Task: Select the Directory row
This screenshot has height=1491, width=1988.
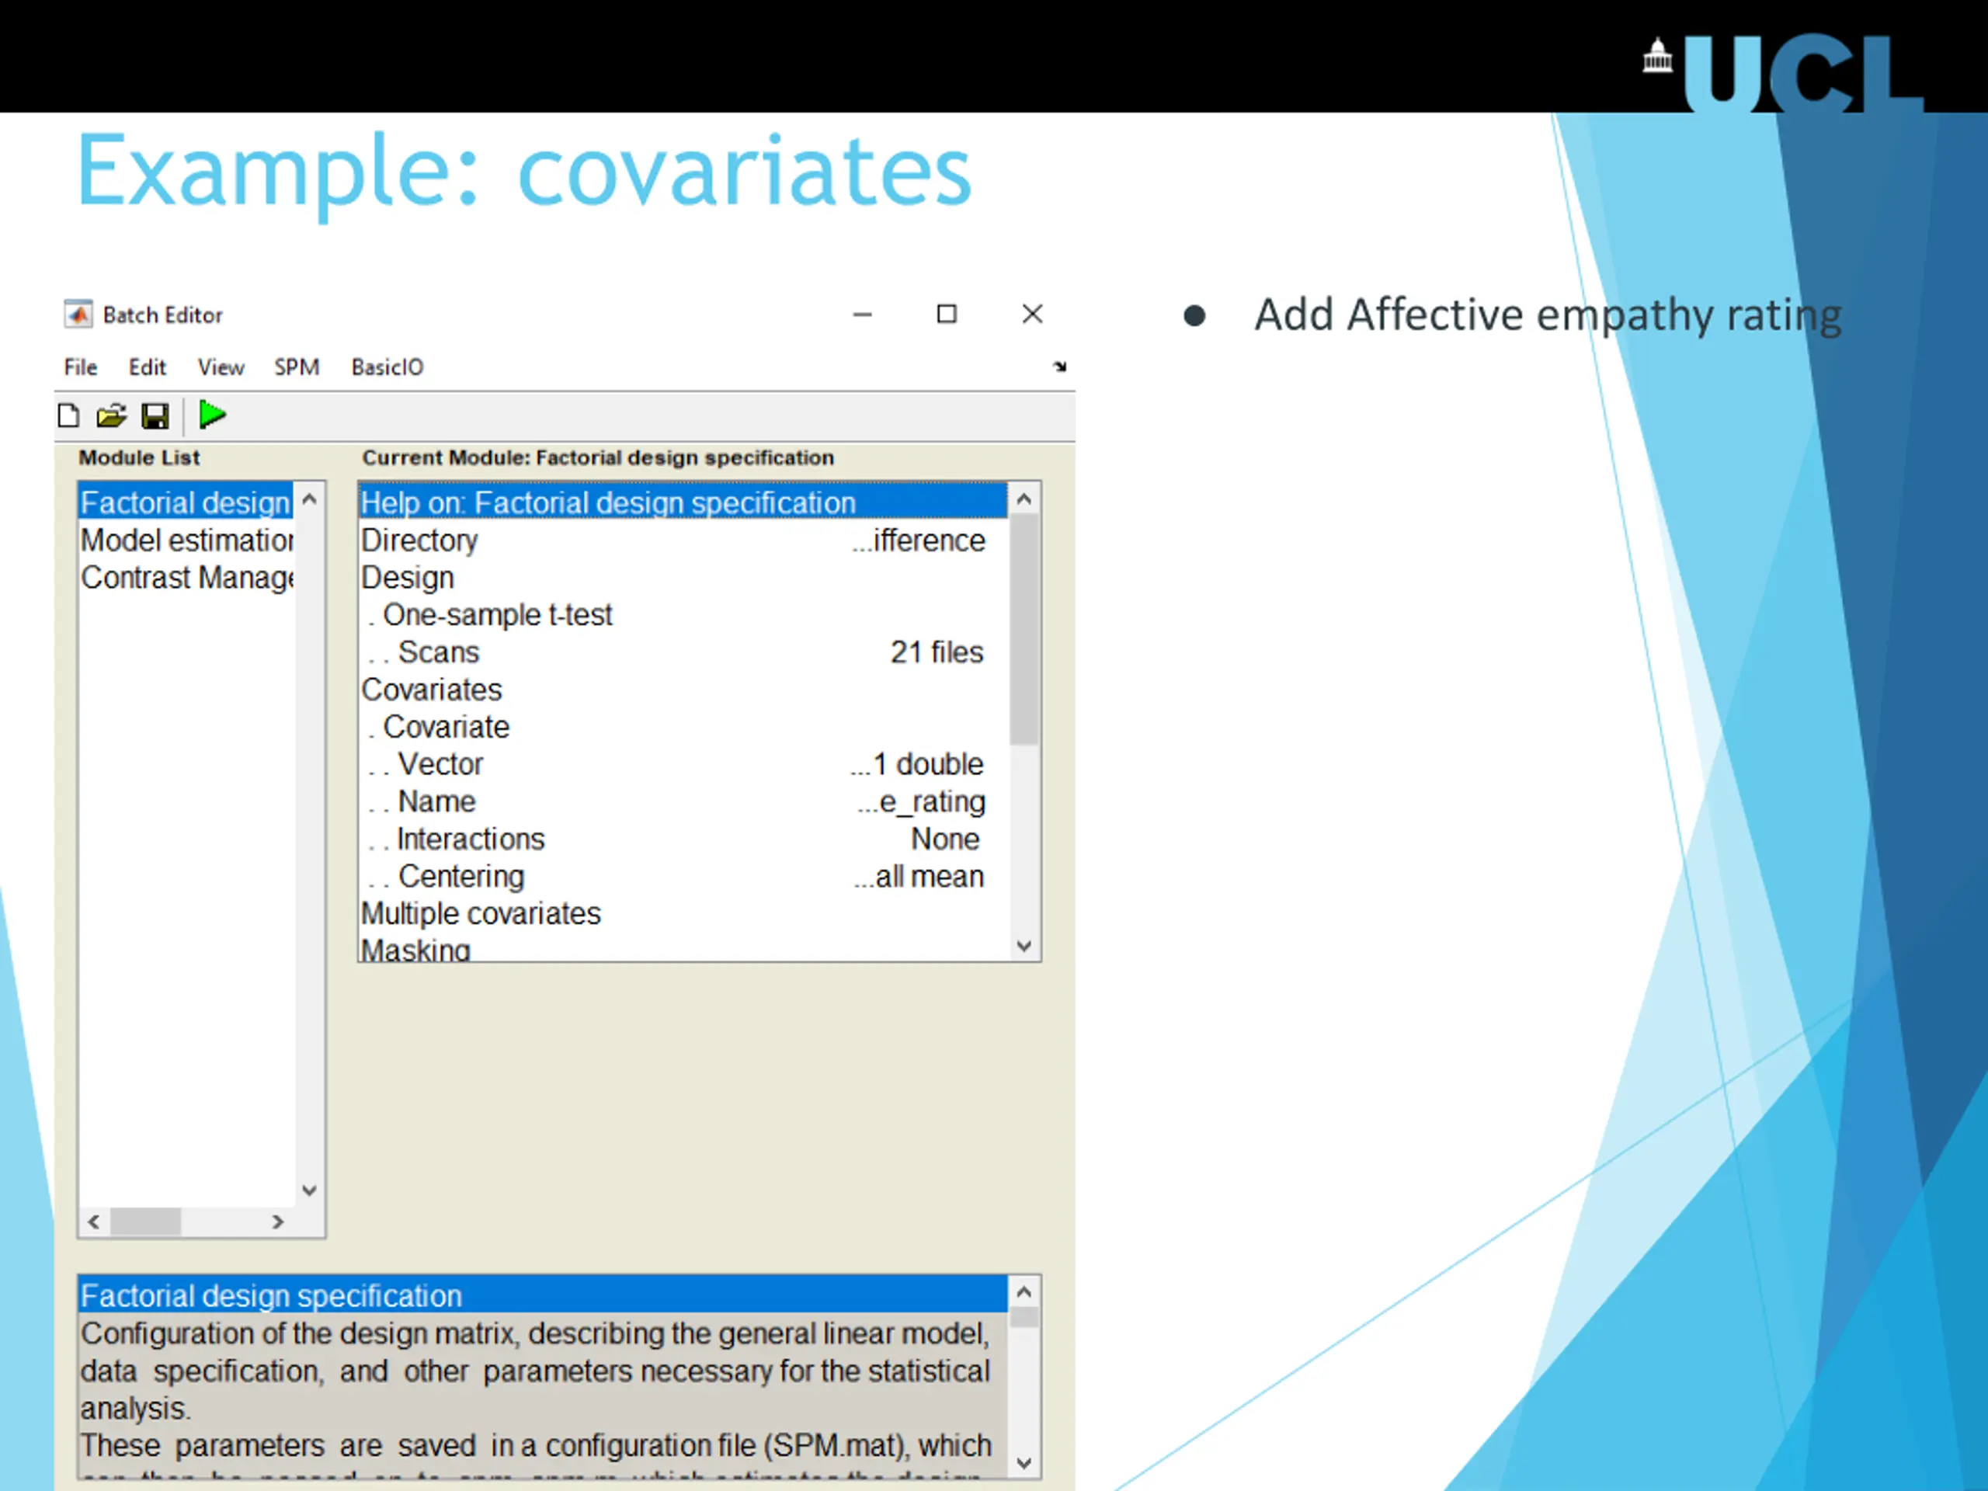Action: tap(683, 540)
